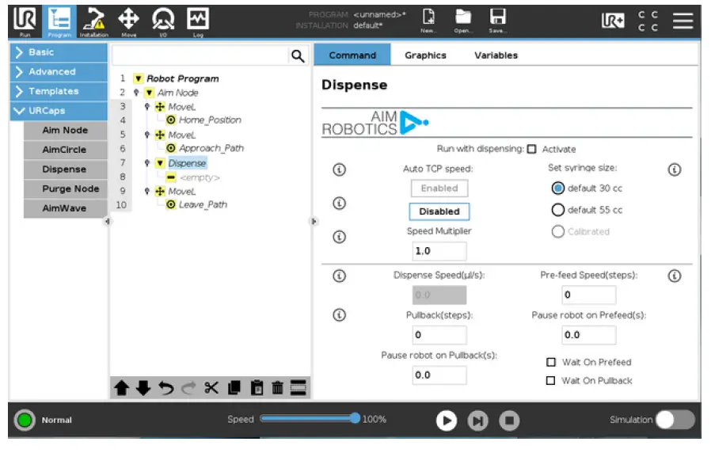Screen dimensions: 715x453
Task: Show info for Set syringe size
Action: [x=675, y=169]
